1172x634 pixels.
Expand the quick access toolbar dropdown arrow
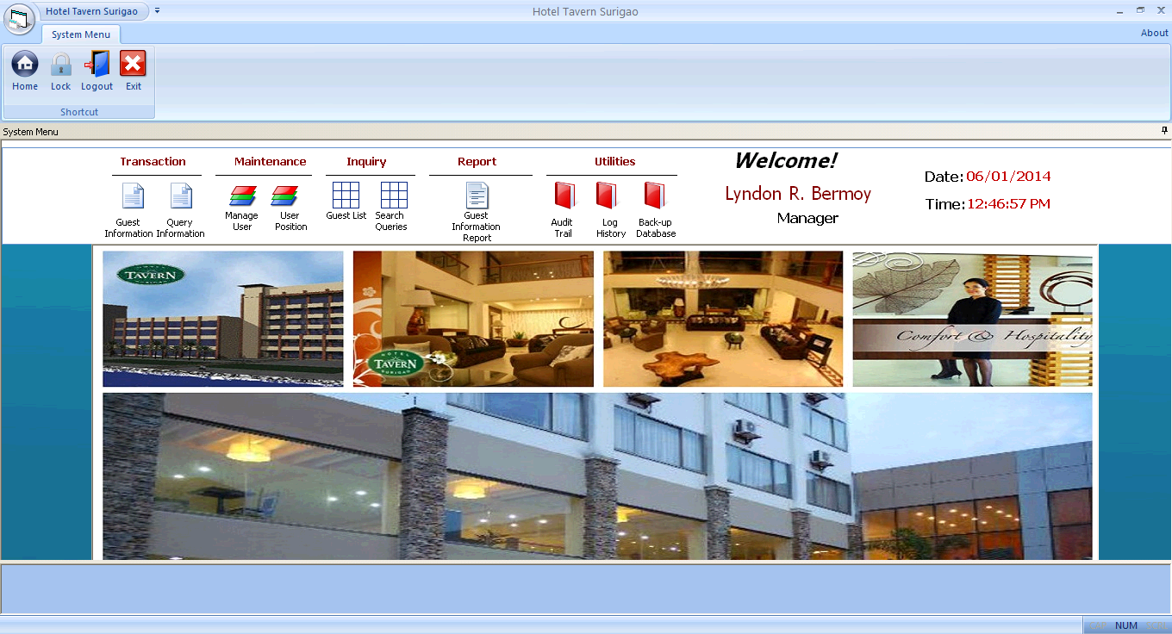pyautogui.click(x=157, y=11)
